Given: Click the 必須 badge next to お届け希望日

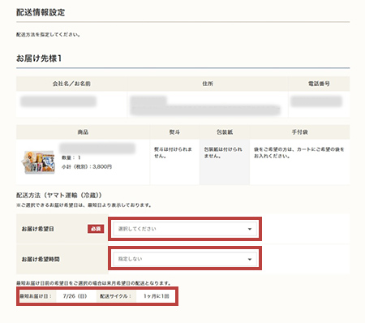Looking at the screenshot, I should (96, 229).
